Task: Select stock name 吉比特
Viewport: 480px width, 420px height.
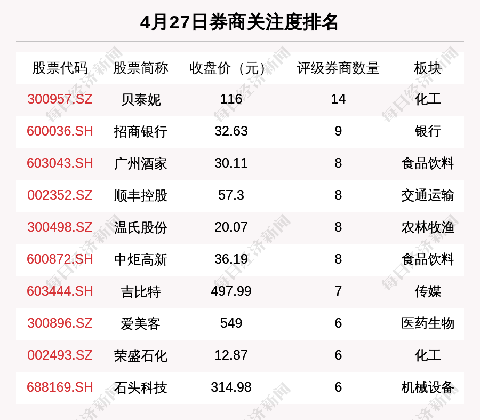Action: pyautogui.click(x=140, y=291)
